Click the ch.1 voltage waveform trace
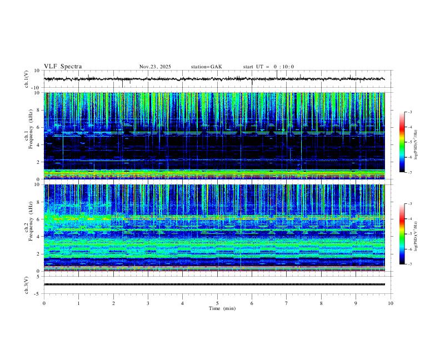Image resolution: width=440 pixels, height=340 pixels. coord(214,79)
